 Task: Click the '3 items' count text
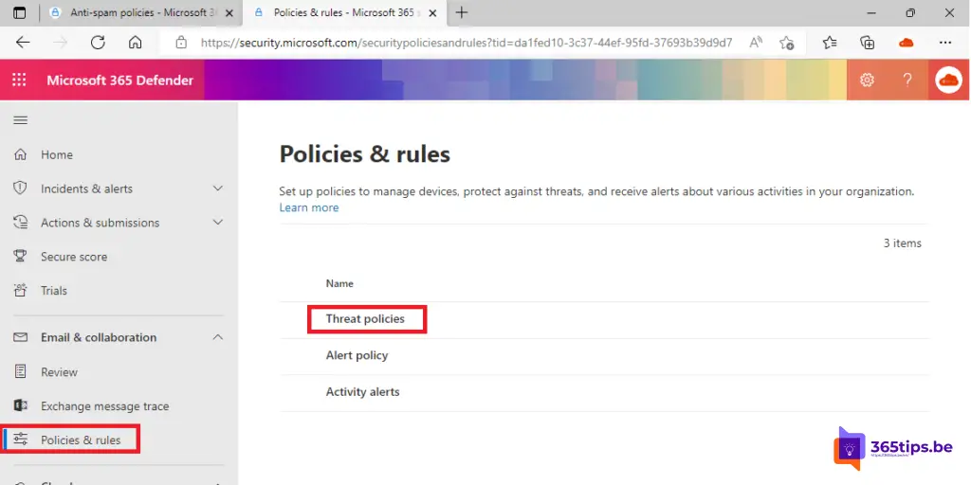pos(903,243)
